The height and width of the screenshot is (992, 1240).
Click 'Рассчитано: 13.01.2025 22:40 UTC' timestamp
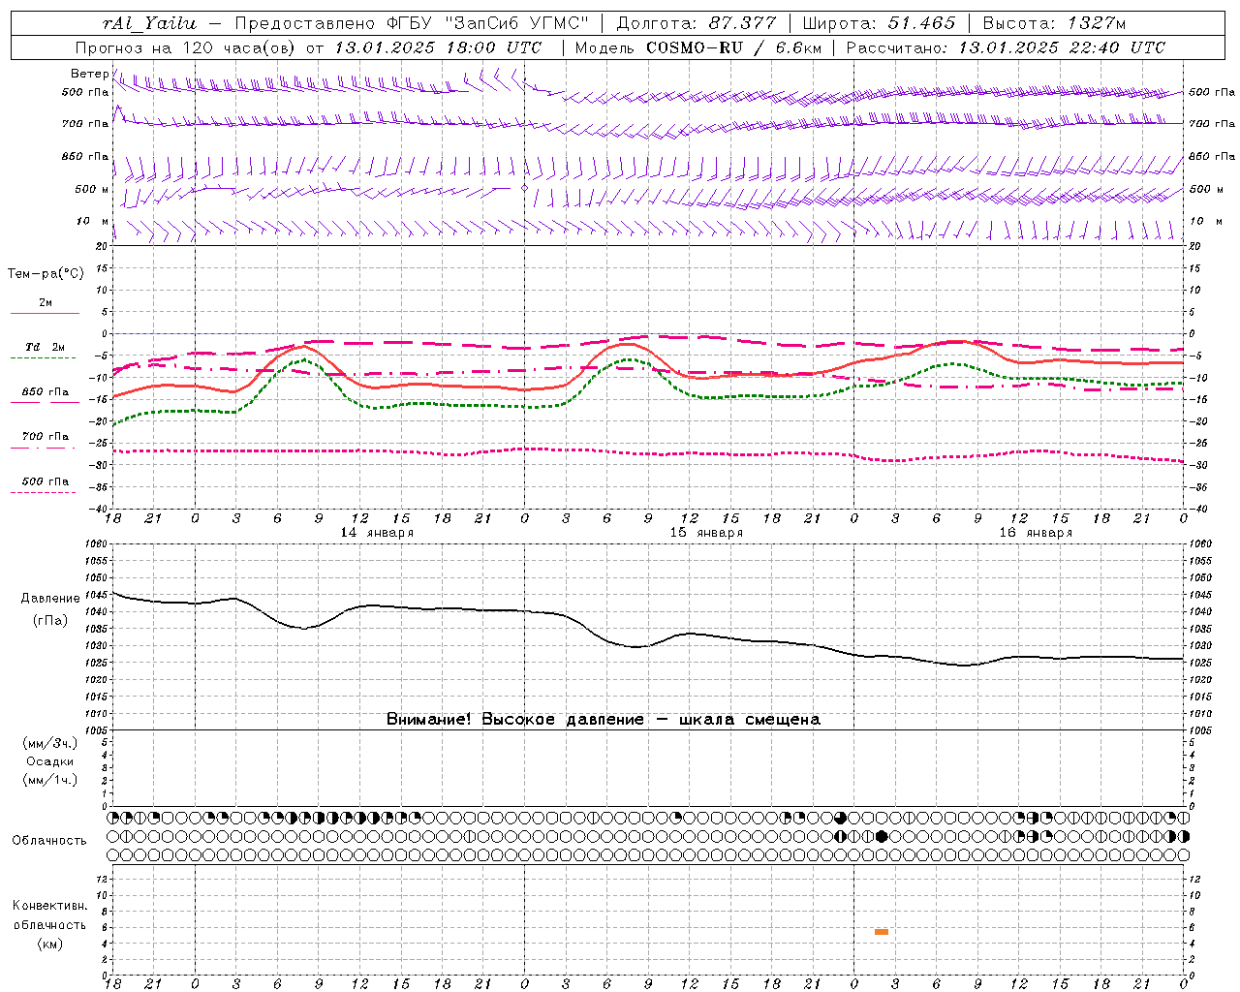click(x=1006, y=47)
